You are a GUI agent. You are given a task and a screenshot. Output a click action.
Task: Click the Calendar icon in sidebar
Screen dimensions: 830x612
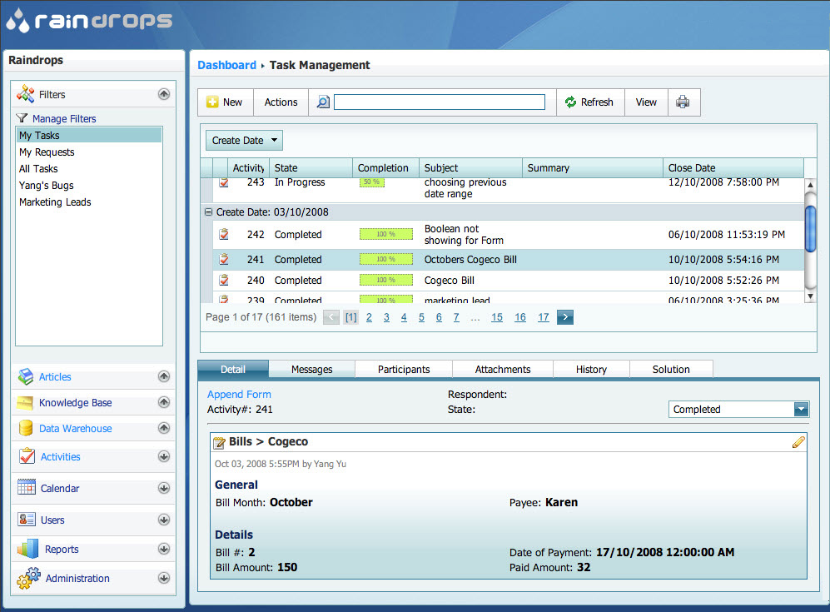pyautogui.click(x=27, y=488)
